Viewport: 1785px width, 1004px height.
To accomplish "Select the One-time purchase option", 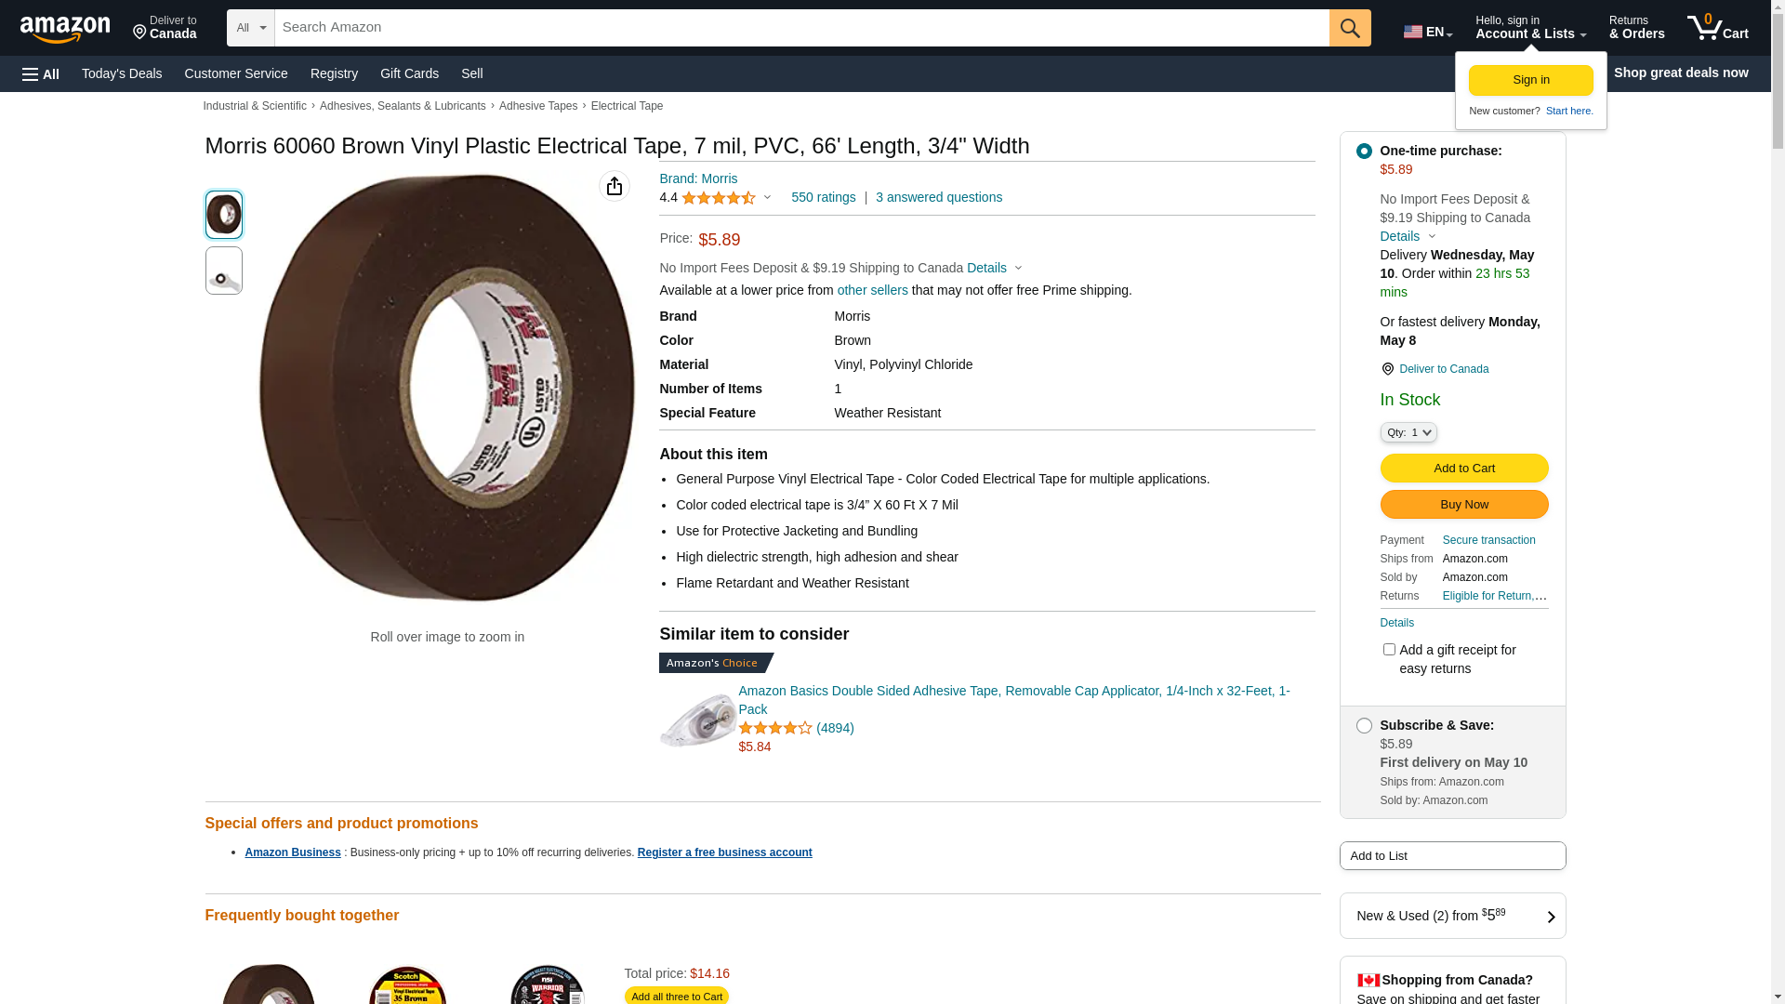I will (x=1364, y=151).
